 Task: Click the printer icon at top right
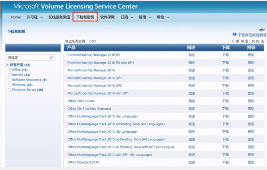click(x=262, y=29)
